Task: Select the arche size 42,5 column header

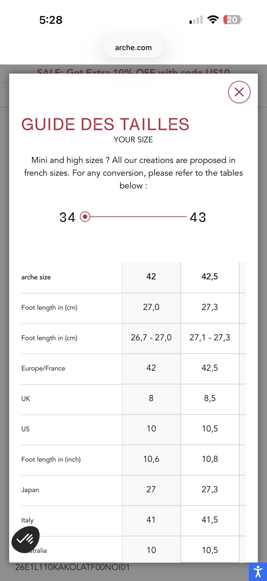Action: [x=210, y=277]
